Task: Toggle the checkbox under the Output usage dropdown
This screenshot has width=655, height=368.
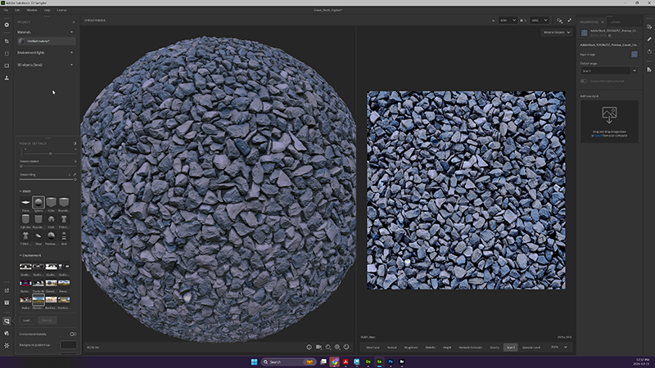Action: [x=584, y=81]
